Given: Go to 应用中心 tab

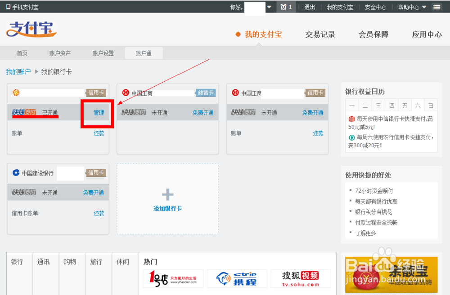Looking at the screenshot, I should tap(427, 35).
